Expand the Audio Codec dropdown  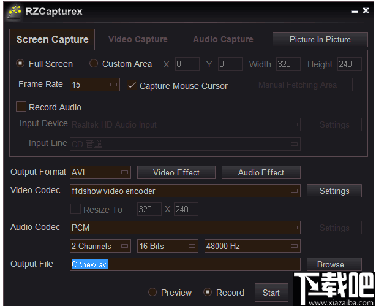click(185, 228)
